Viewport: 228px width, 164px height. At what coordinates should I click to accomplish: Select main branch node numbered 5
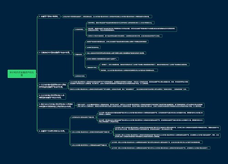[x=56, y=105]
